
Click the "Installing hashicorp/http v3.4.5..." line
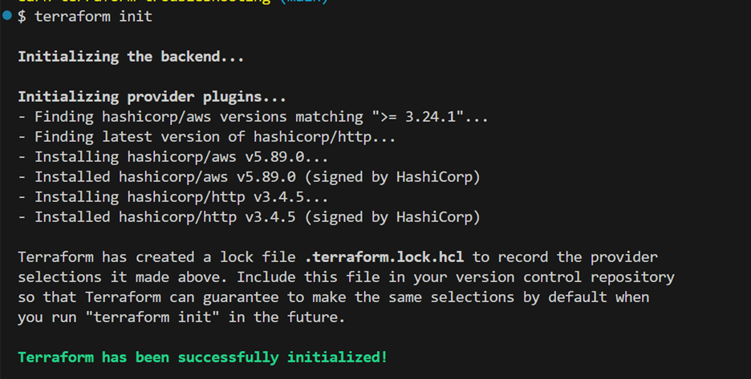click(173, 197)
